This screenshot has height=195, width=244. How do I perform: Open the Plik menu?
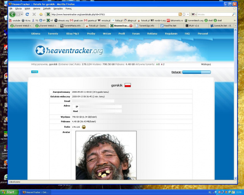(11, 9)
